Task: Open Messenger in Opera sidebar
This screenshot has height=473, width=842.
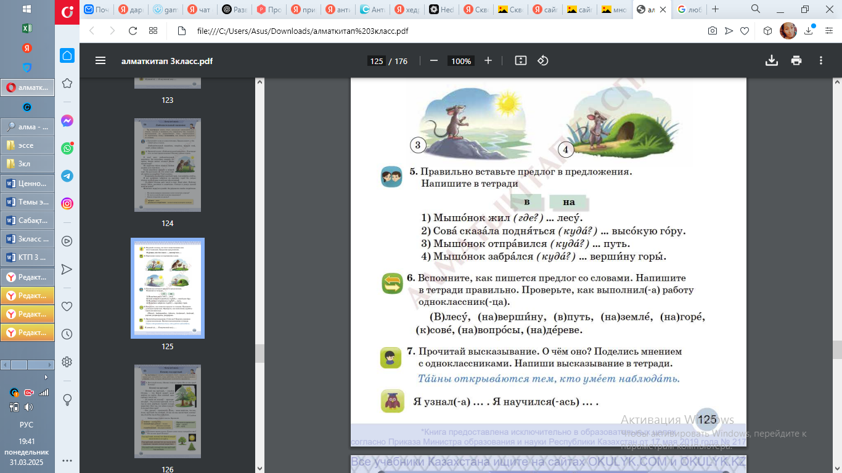Action: (67, 121)
